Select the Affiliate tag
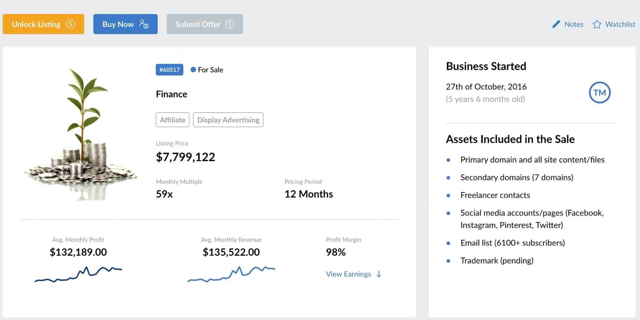 point(172,120)
